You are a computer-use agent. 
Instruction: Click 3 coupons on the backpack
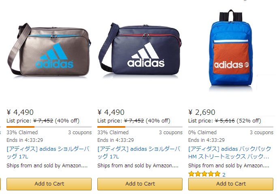coord(261,132)
